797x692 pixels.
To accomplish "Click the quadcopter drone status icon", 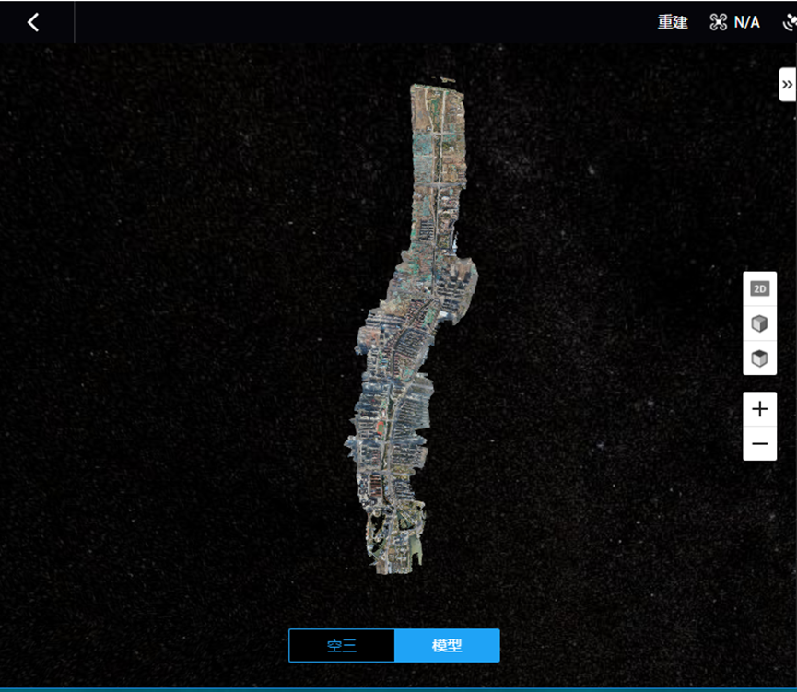I will (719, 22).
